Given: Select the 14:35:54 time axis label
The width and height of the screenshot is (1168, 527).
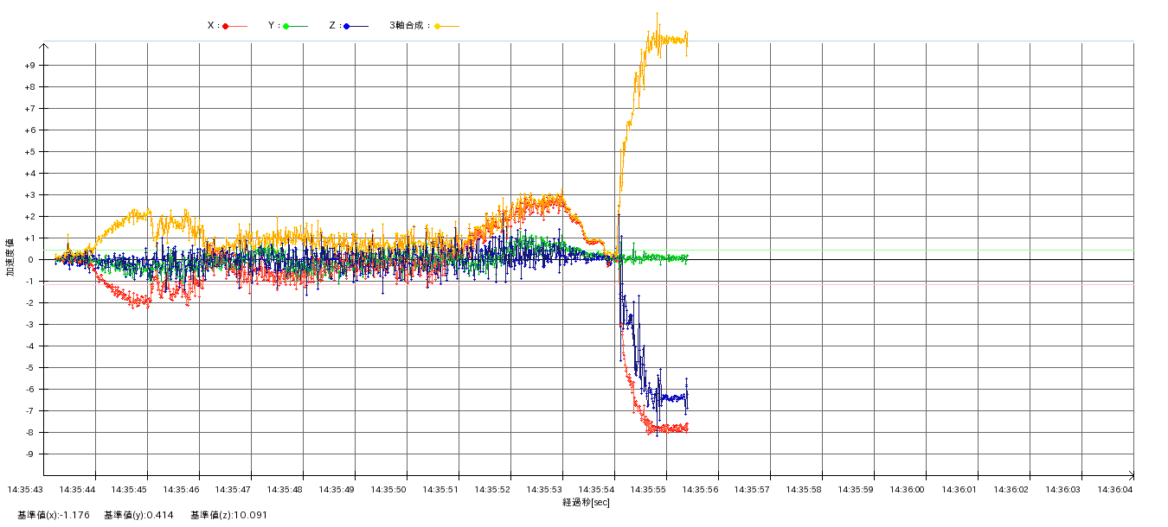Looking at the screenshot, I should 597,490.
